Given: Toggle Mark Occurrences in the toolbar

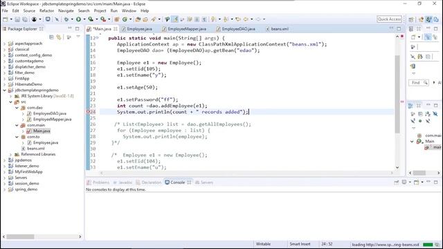Looking at the screenshot, I should pos(175,19).
